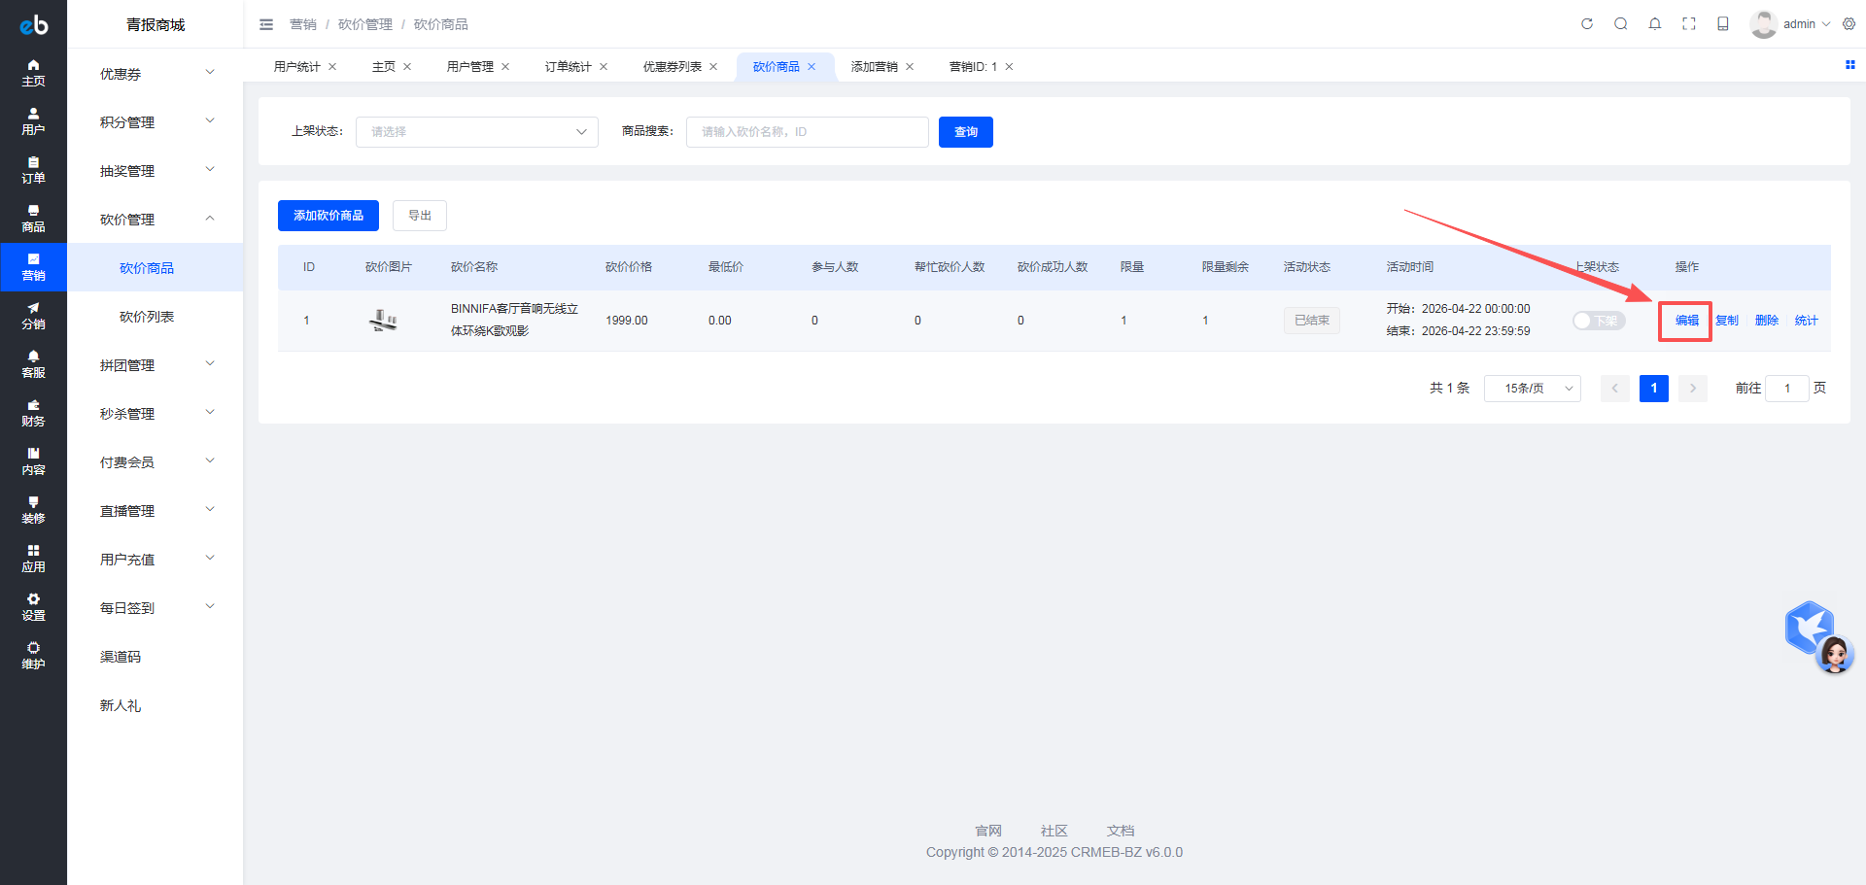
Task: Toggle the 上架状态 switch for product 1
Action: tap(1598, 321)
